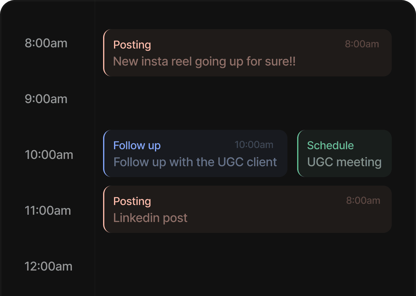The width and height of the screenshot is (416, 296).
Task: Open the 'New insta reel' Posting event
Action: (x=248, y=52)
